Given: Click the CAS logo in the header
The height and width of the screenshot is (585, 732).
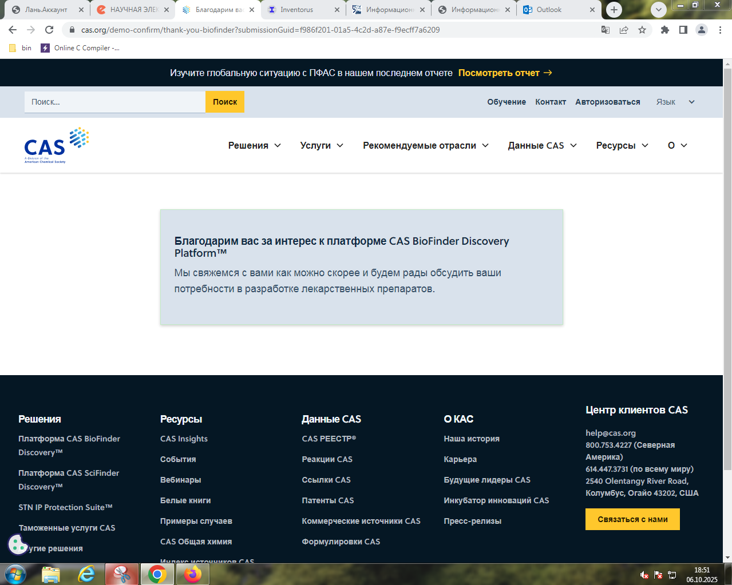Looking at the screenshot, I should click(56, 145).
